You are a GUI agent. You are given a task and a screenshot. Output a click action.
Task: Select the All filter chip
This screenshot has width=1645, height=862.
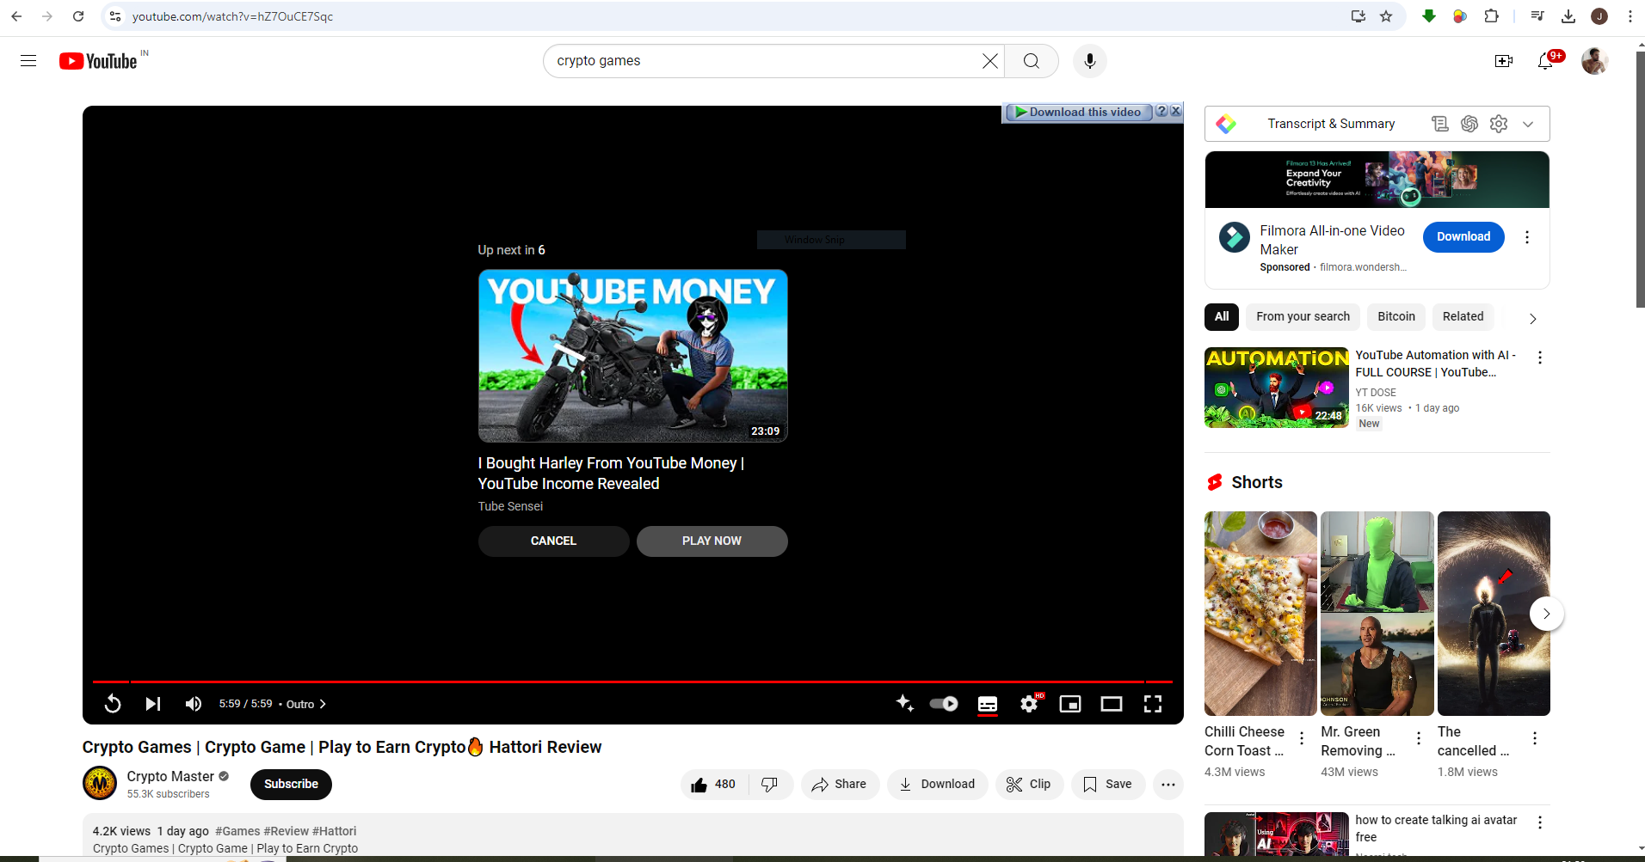[1222, 317]
